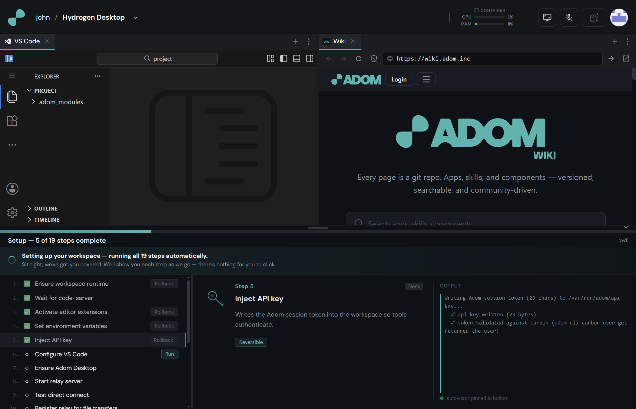
Task: Click the blue sidebar icon at VS Code top-left
Action: click(9, 58)
